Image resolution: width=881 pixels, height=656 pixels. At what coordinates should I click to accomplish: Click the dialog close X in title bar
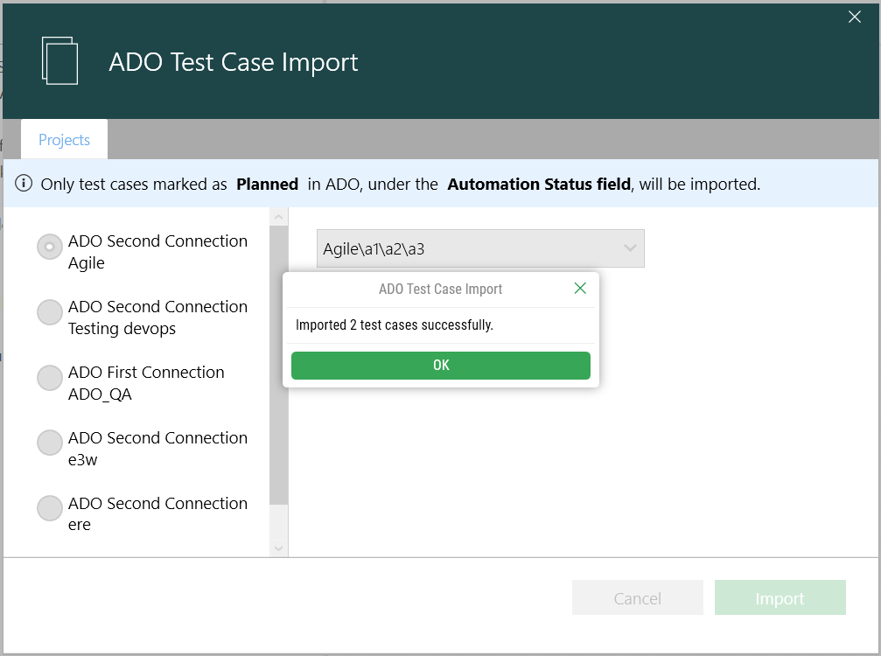tap(854, 17)
